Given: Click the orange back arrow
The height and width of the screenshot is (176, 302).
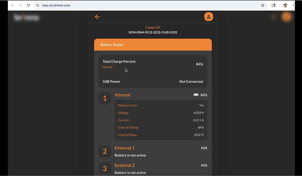Looking at the screenshot, I should pyautogui.click(x=97, y=17).
